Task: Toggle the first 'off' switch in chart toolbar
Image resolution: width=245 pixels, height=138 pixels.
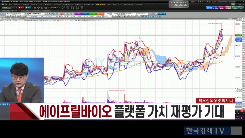Action: pos(145,16)
